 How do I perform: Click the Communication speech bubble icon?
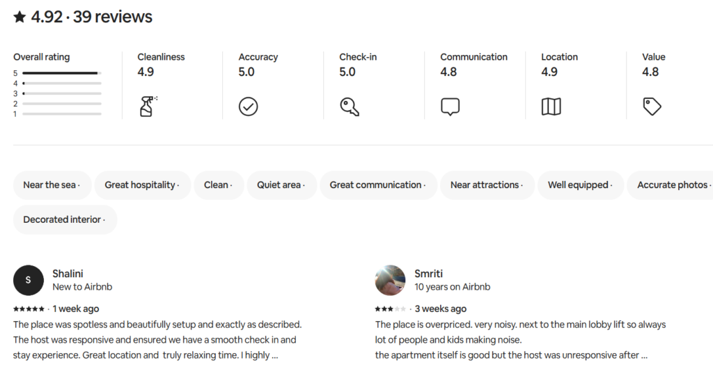(x=450, y=107)
